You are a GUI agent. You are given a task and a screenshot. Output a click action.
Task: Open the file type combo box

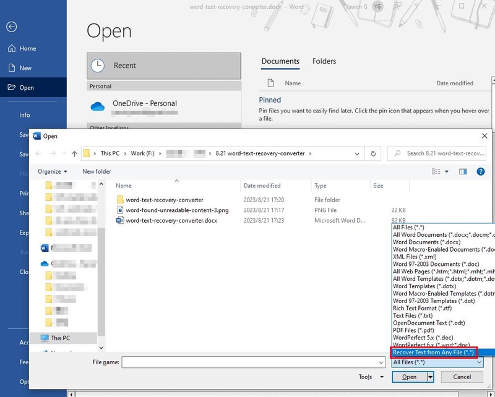(x=437, y=362)
